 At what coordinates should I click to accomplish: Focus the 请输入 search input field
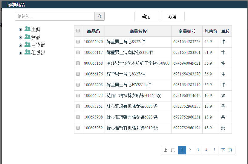pyautogui.click(x=55, y=16)
